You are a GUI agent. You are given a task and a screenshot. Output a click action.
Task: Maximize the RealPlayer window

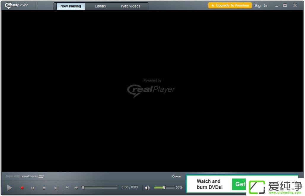(285, 5)
